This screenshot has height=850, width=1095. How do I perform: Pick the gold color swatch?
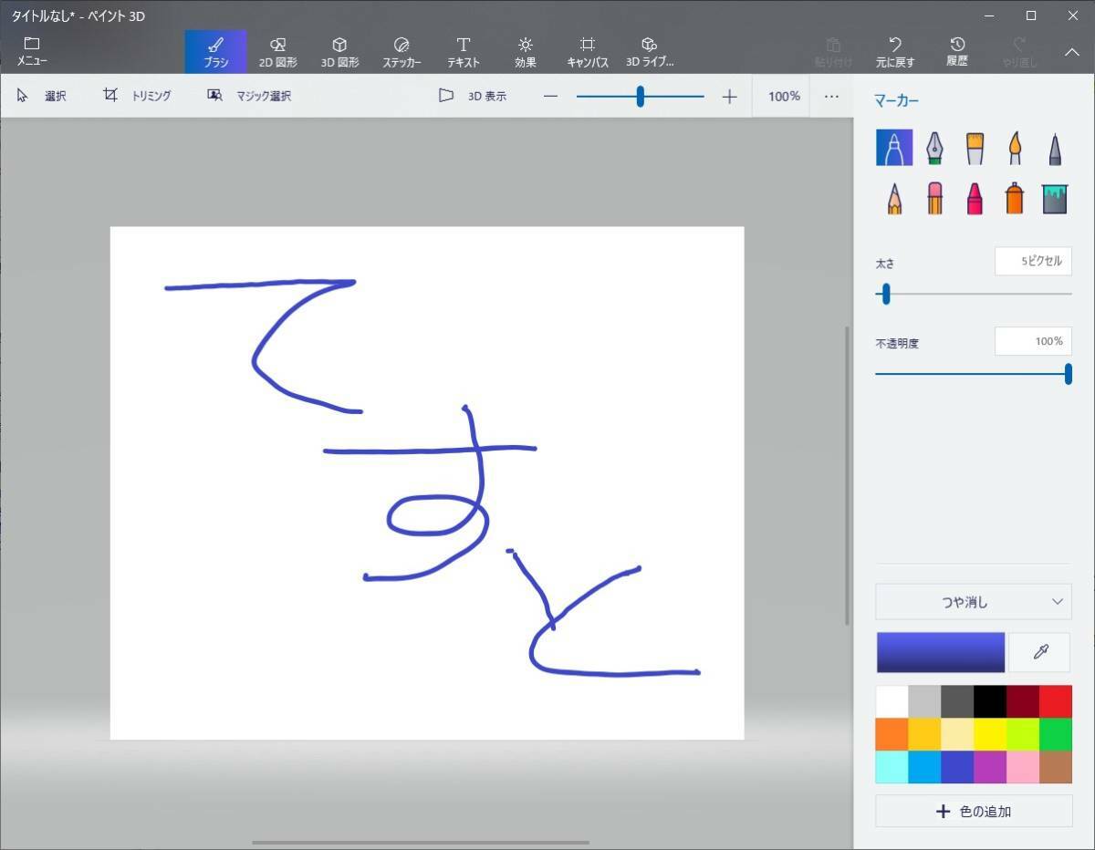925,734
